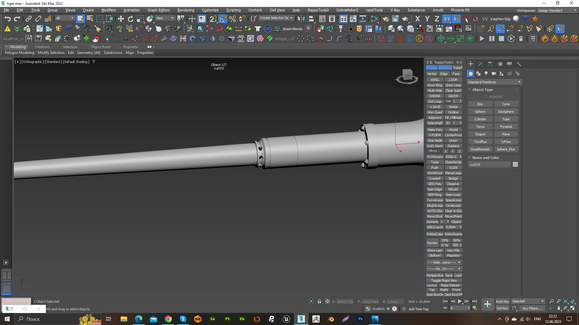Screen dimensions: 579x325
Task: Open the Hierarchy panel icon
Action: (490, 64)
